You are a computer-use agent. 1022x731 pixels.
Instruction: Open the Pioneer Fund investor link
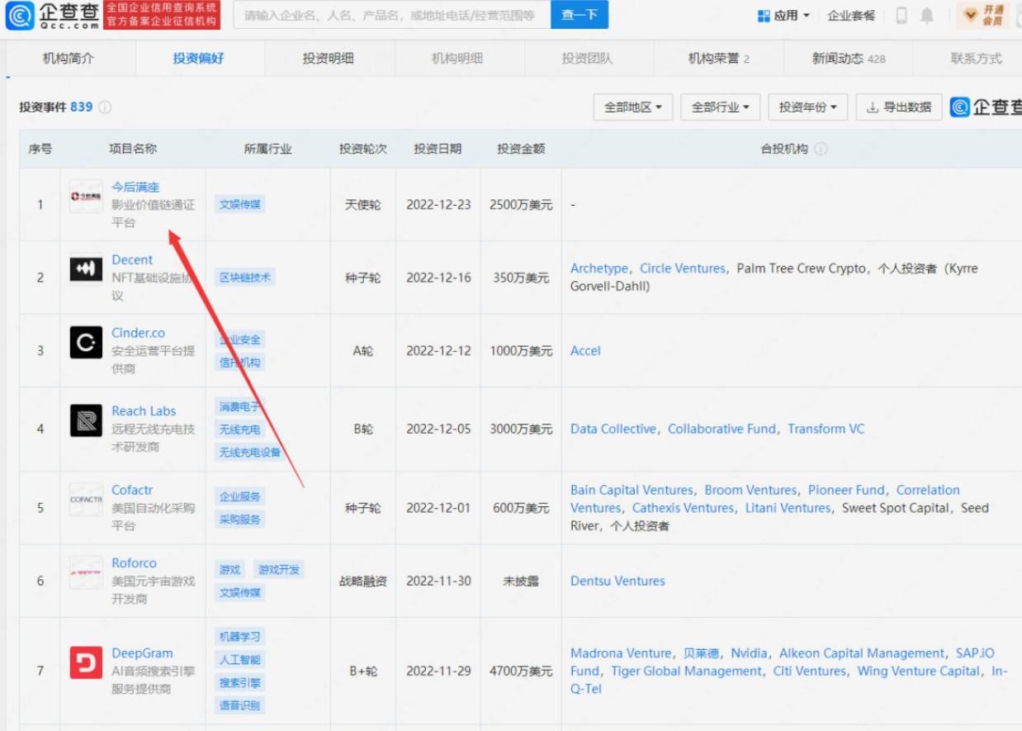846,491
